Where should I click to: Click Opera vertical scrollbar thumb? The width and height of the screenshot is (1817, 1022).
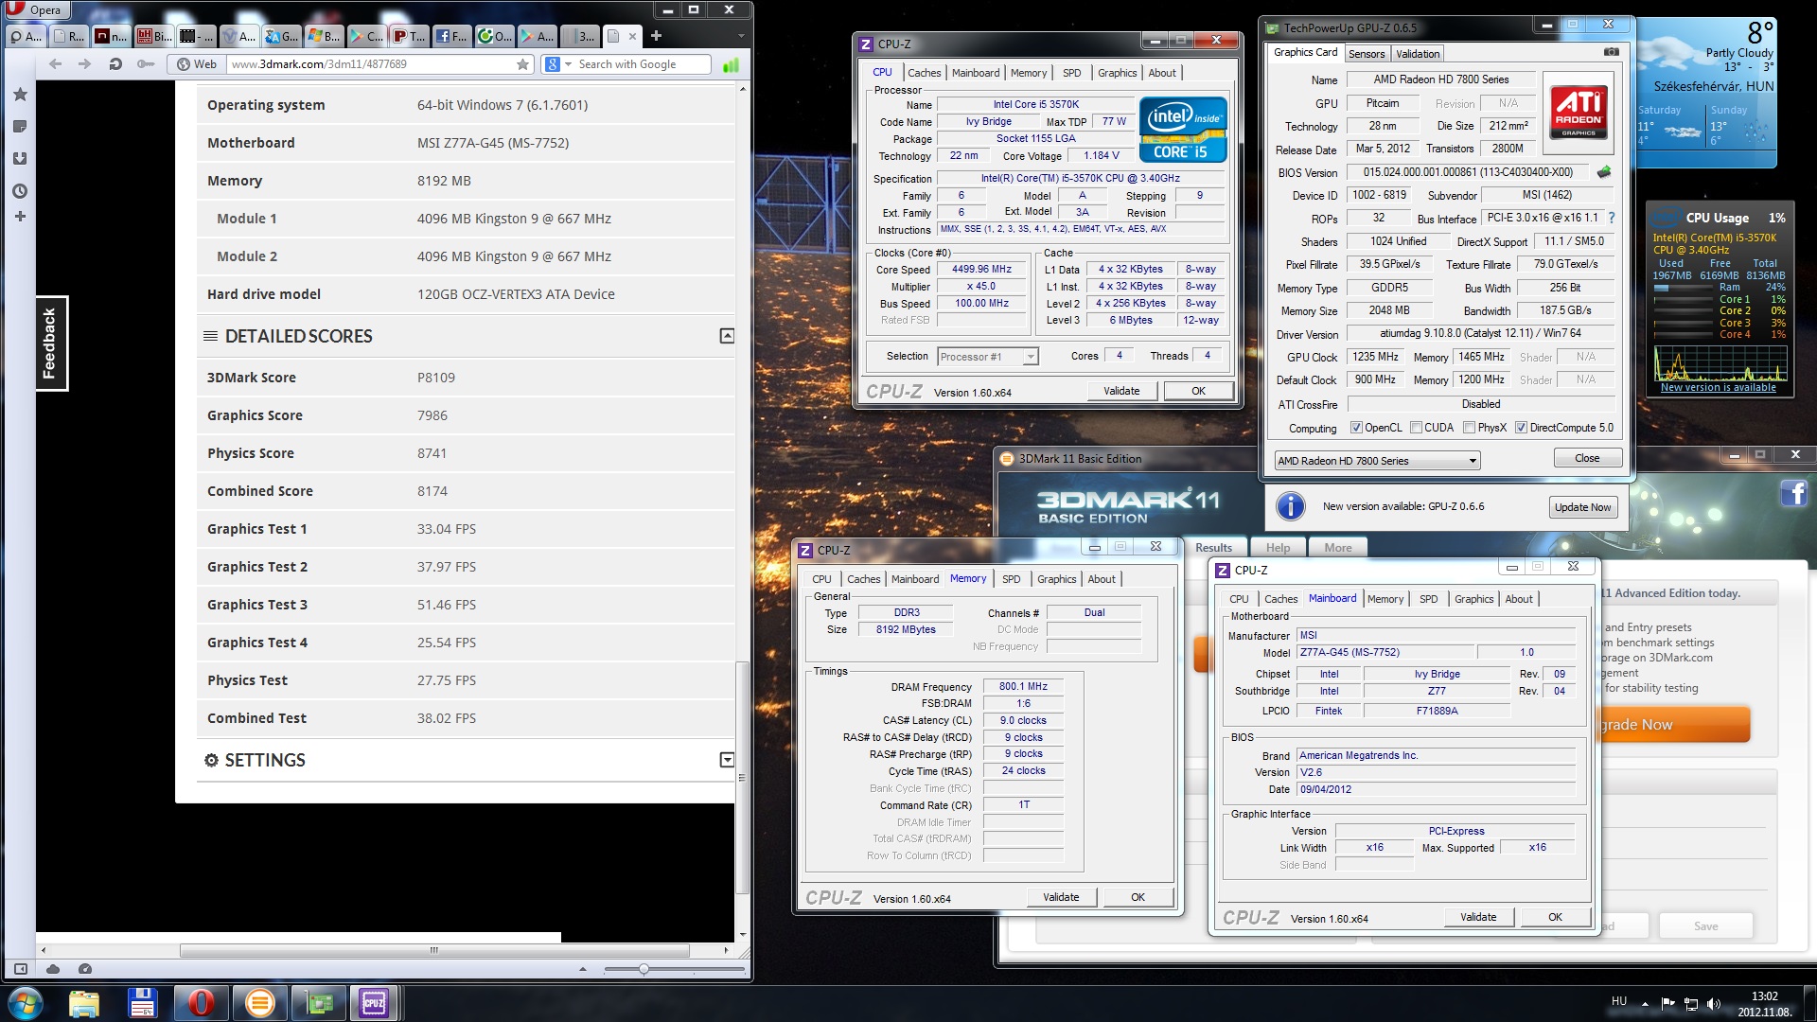pos(742,778)
